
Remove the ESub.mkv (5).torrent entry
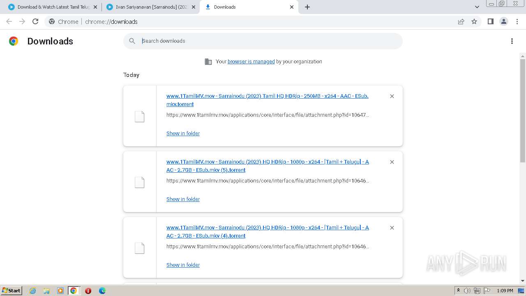[392, 162]
